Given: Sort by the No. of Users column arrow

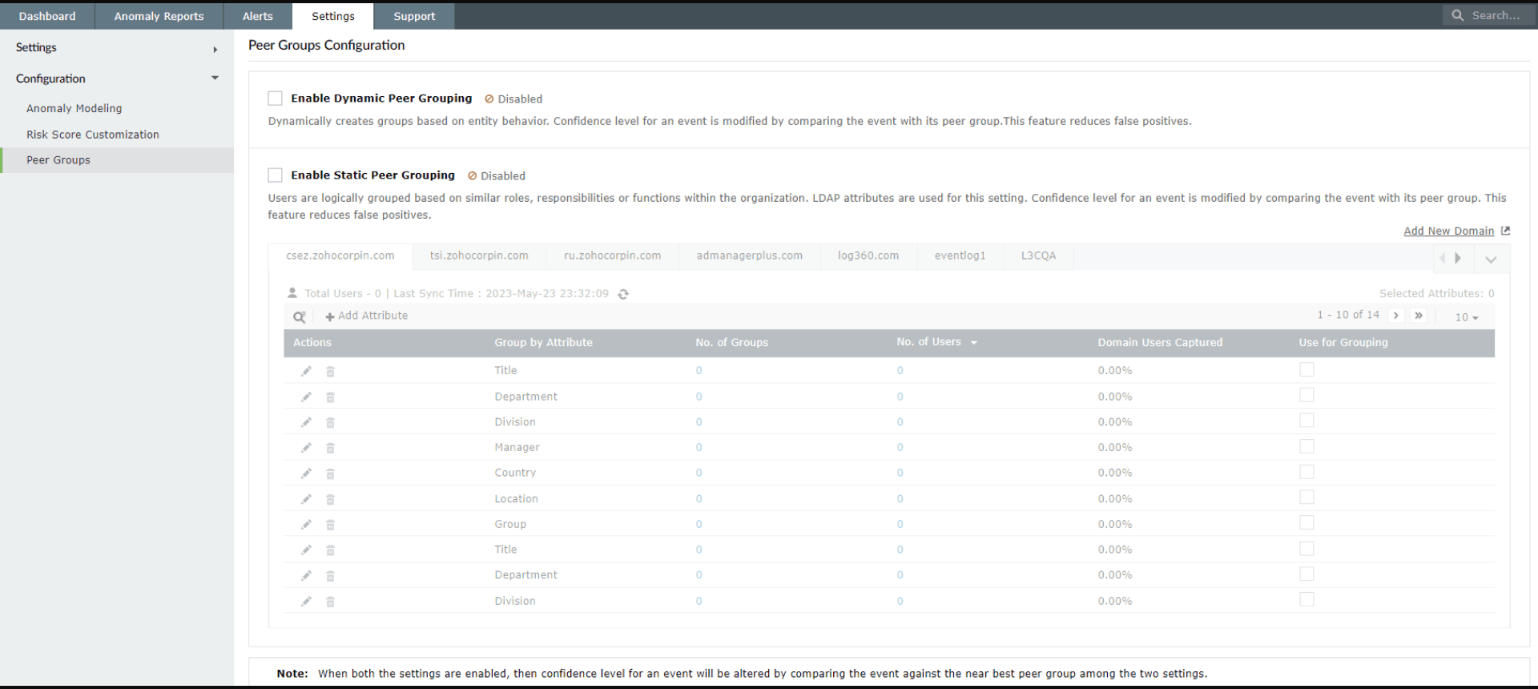Looking at the screenshot, I should click(x=974, y=343).
